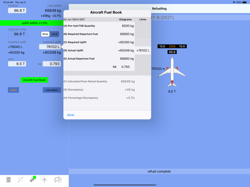Edit the totaliser 66.8 T field
The width and height of the screenshot is (250, 187).
[x=17, y=10]
